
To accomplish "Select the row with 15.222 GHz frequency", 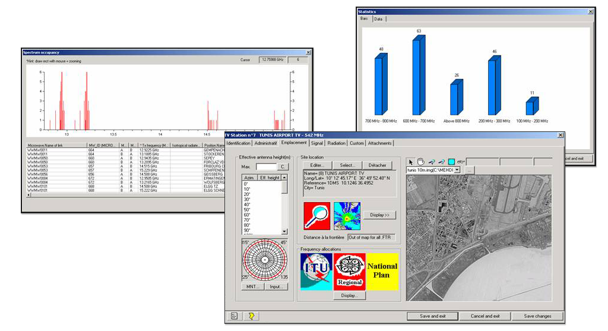I will click(125, 191).
